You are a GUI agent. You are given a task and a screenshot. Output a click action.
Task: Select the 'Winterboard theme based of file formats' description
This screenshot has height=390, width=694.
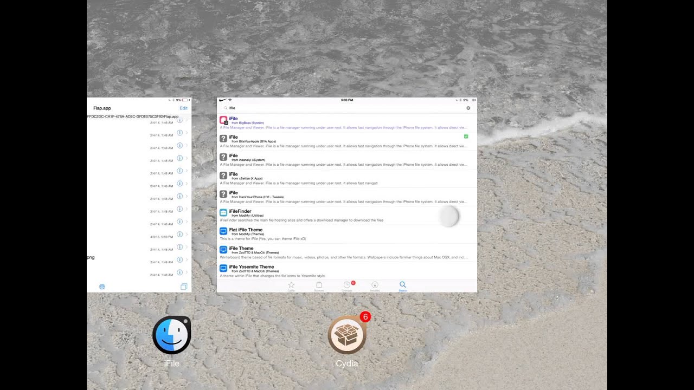343,257
